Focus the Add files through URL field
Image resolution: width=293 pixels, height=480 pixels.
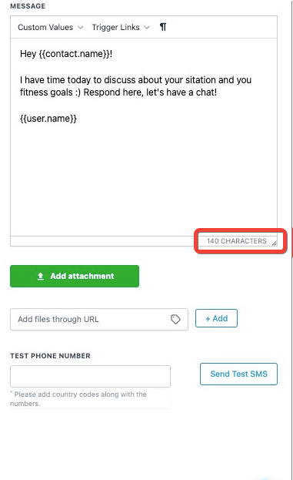[99, 319]
